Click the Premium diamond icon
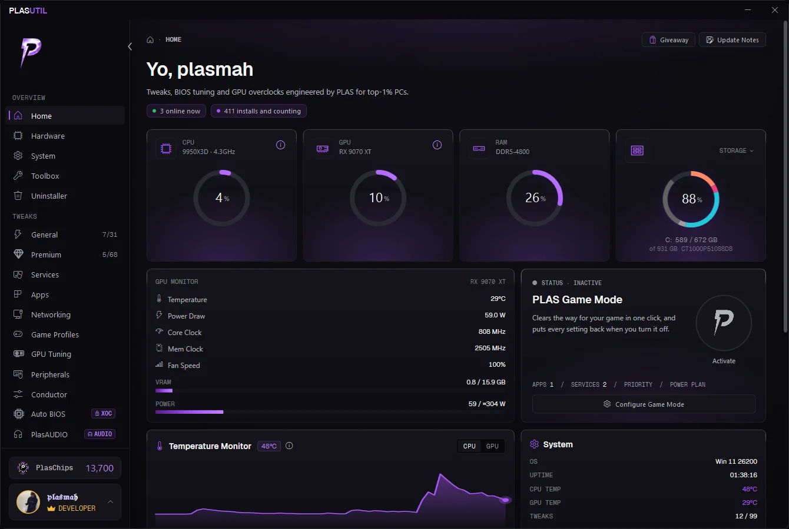The width and height of the screenshot is (789, 529). 18,255
